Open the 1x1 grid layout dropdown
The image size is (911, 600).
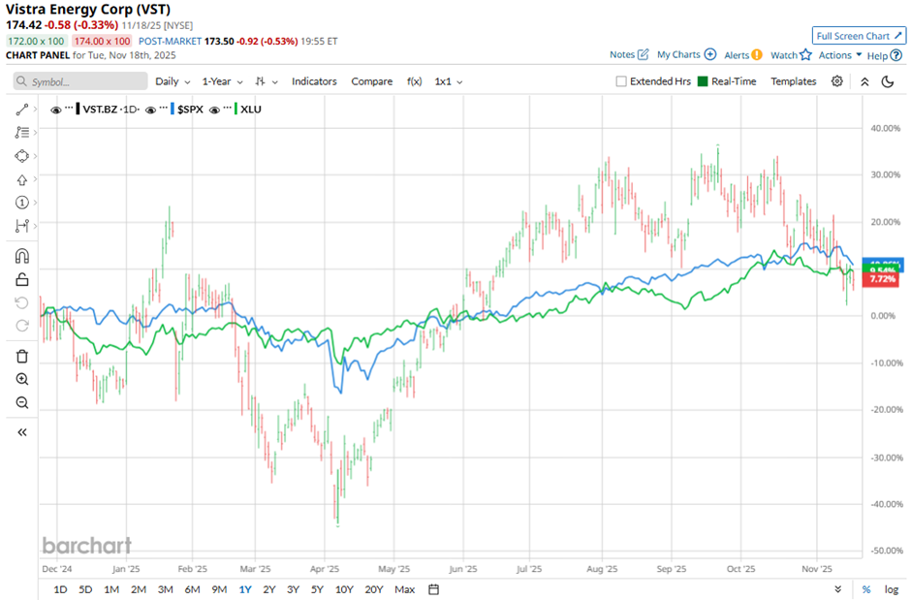point(449,81)
